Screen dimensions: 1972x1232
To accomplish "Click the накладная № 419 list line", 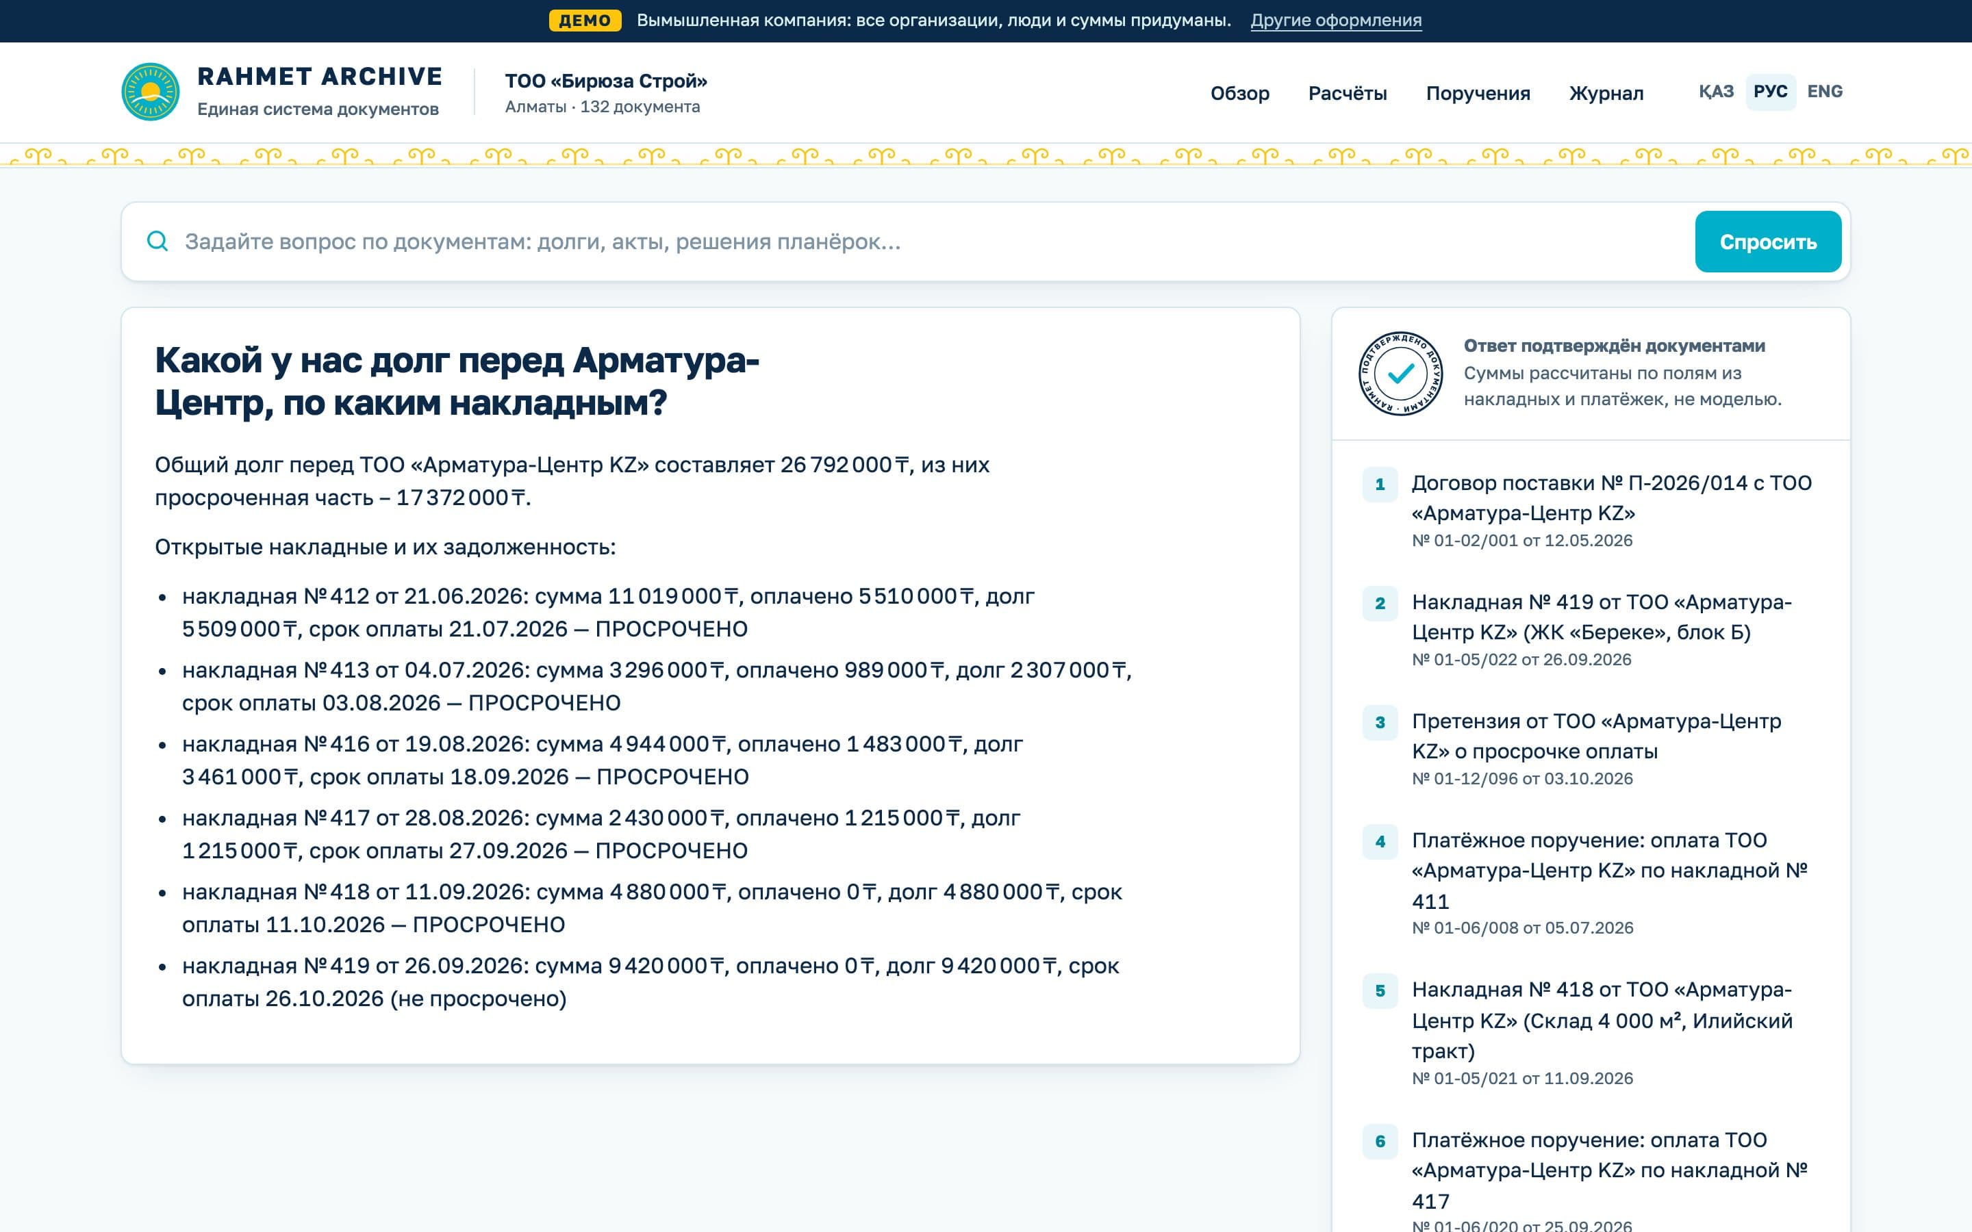I will point(650,982).
